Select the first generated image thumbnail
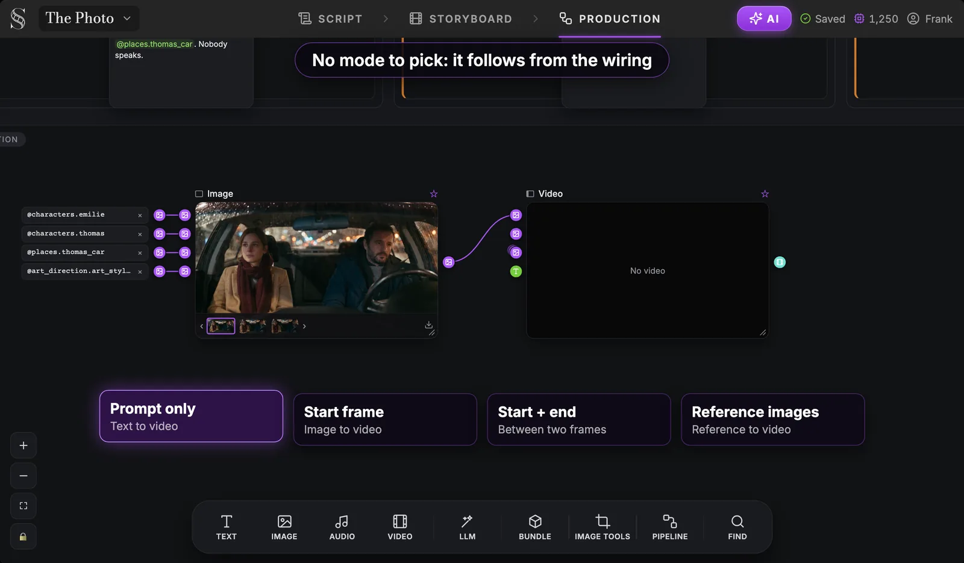The height and width of the screenshot is (563, 964). pos(221,326)
